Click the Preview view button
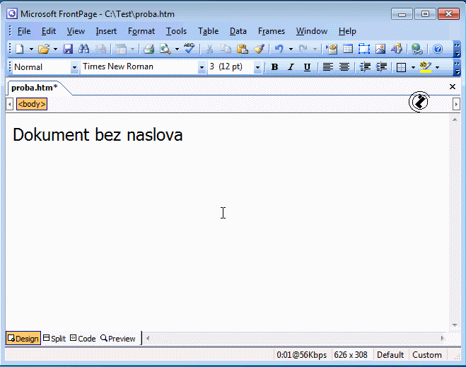 pyautogui.click(x=117, y=339)
